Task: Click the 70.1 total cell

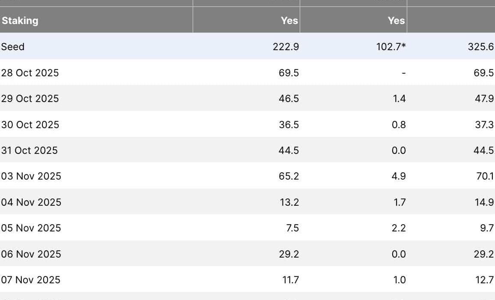Action: 484,176
